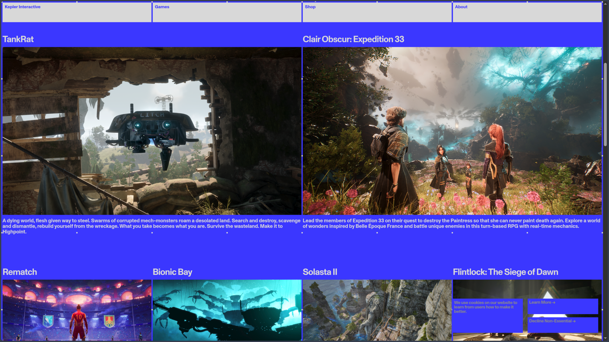Click Decline Non-Essential cookies button

coord(563,325)
